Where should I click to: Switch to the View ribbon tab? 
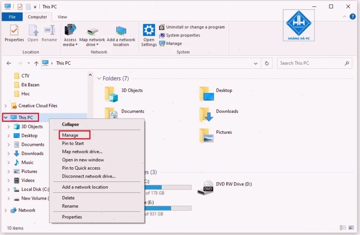point(62,17)
